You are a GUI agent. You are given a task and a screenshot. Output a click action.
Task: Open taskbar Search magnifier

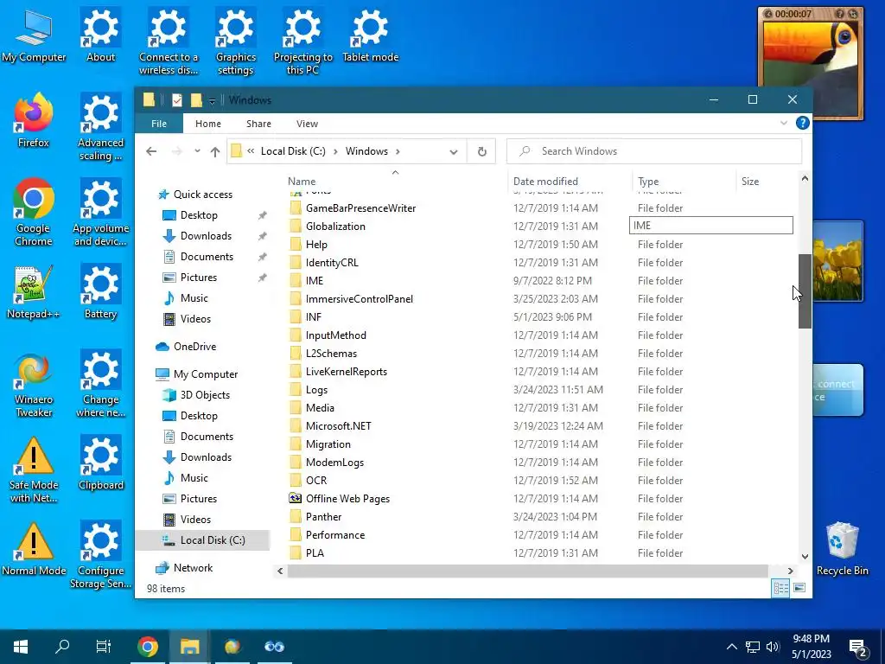[62, 647]
